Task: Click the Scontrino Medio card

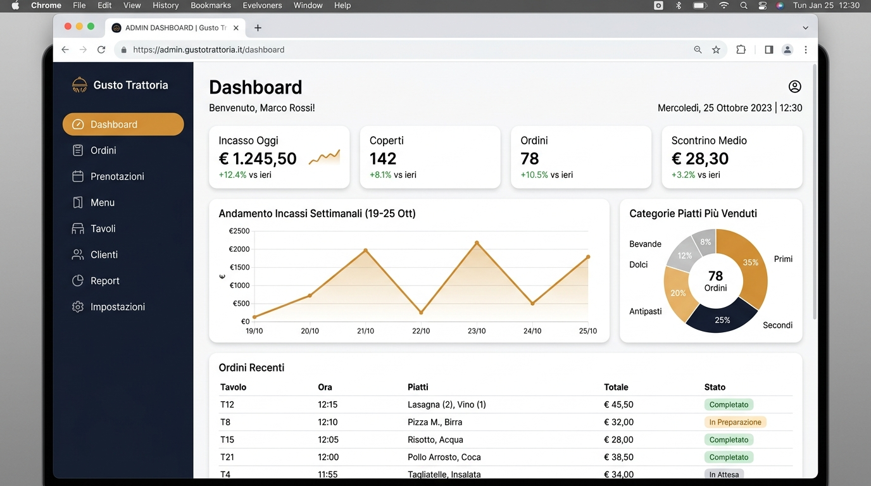Action: coord(732,157)
